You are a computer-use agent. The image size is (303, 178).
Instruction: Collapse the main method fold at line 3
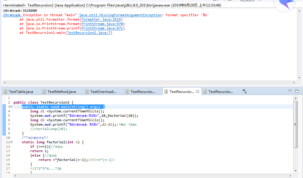pyautogui.click(x=12, y=107)
